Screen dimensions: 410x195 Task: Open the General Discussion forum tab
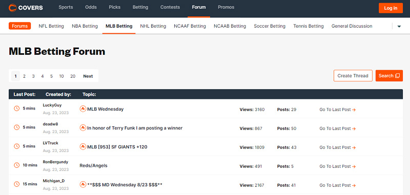click(352, 26)
